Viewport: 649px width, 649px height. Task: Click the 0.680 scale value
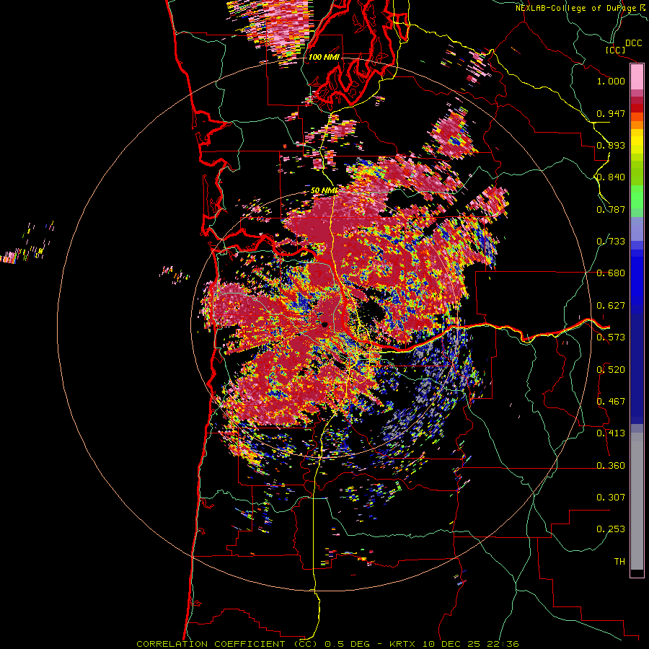point(611,273)
